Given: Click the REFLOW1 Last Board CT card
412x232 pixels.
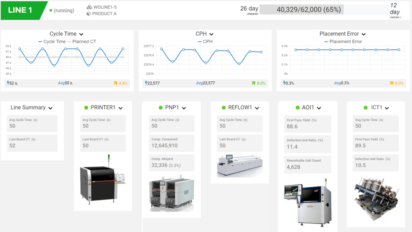Looking at the screenshot, I should (240, 143).
